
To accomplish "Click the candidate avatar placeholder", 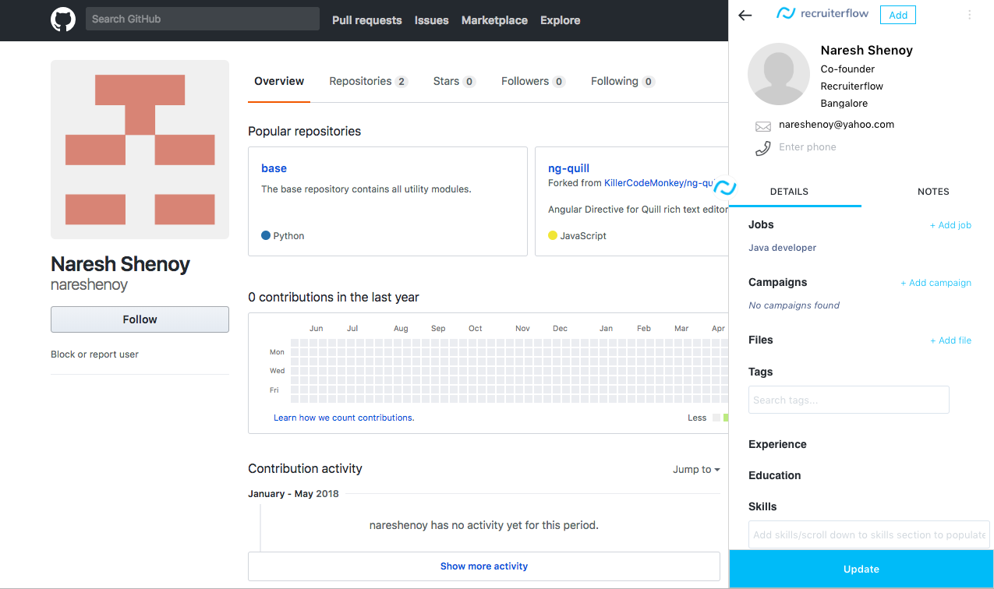I will (x=778, y=74).
